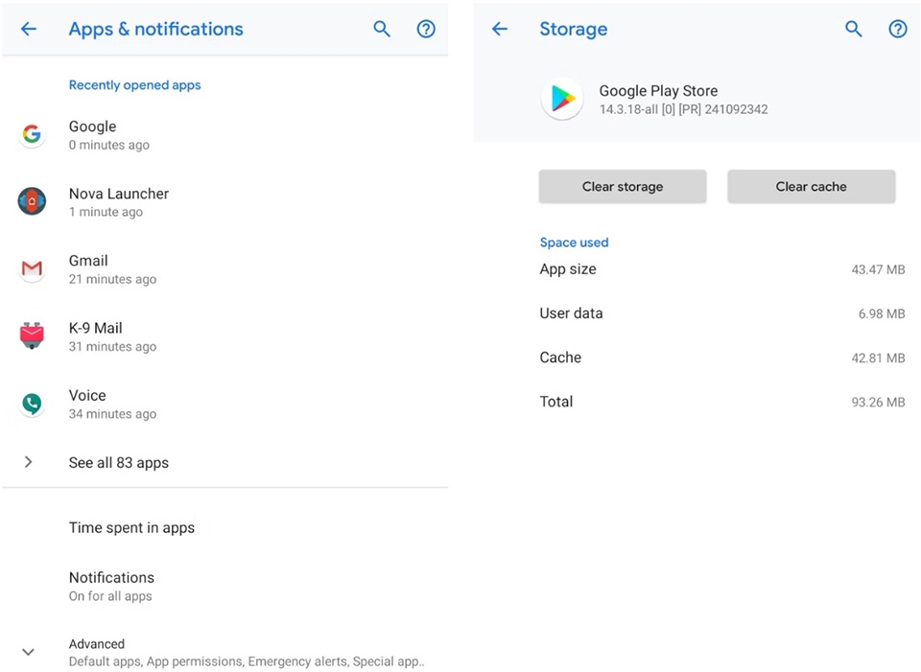Tap the App size row
The image size is (921, 672).
click(x=721, y=269)
